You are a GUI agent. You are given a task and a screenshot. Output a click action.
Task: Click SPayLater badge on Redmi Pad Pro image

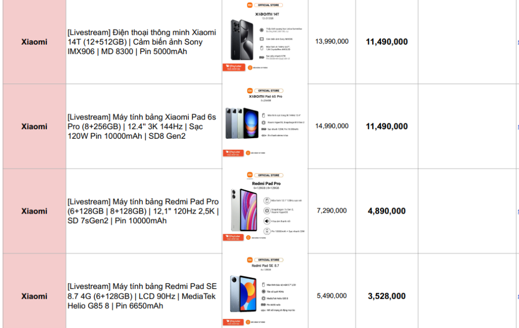(x=233, y=237)
